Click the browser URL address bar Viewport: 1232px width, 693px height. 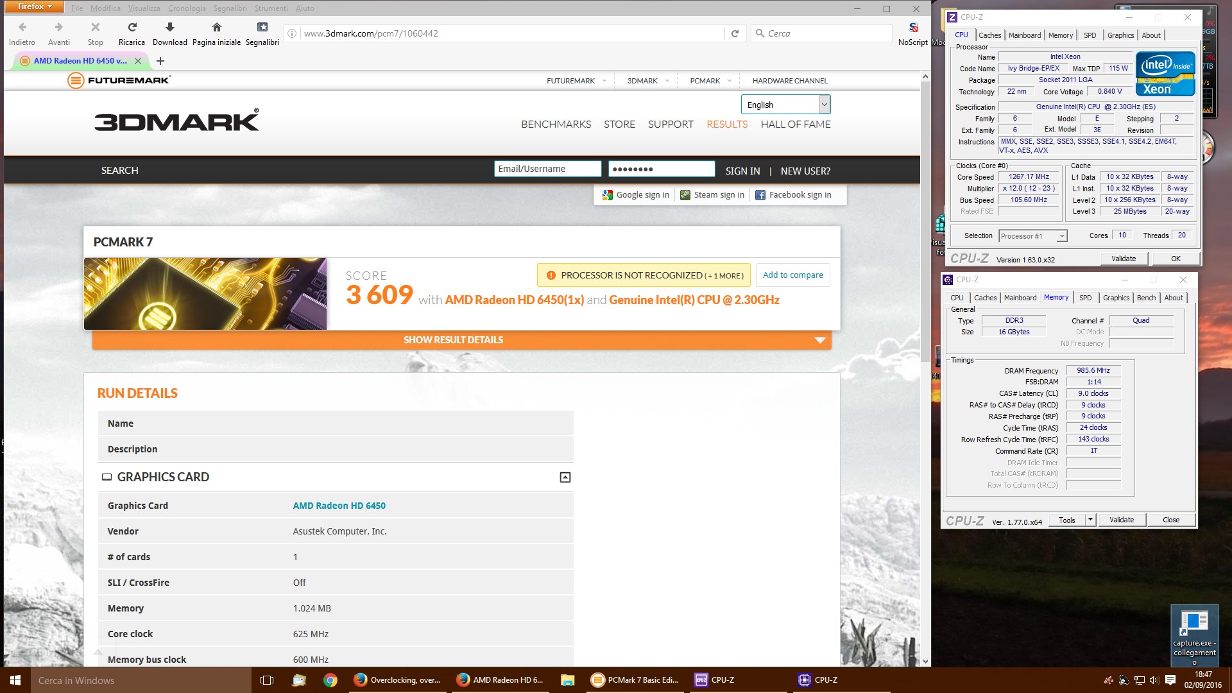[513, 33]
